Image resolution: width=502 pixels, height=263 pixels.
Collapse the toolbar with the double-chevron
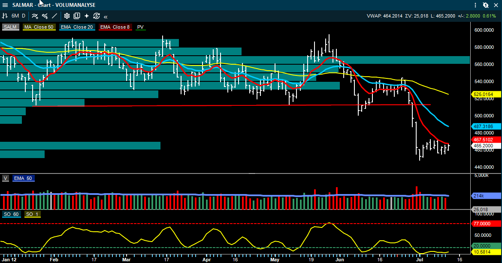pyautogui.click(x=106, y=16)
